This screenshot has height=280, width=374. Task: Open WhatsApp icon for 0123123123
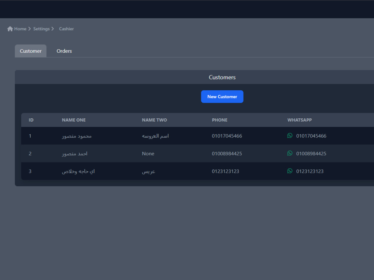pyautogui.click(x=290, y=171)
